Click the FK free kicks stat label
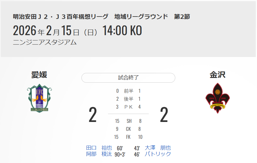The image size is (257, 163). click(x=129, y=137)
